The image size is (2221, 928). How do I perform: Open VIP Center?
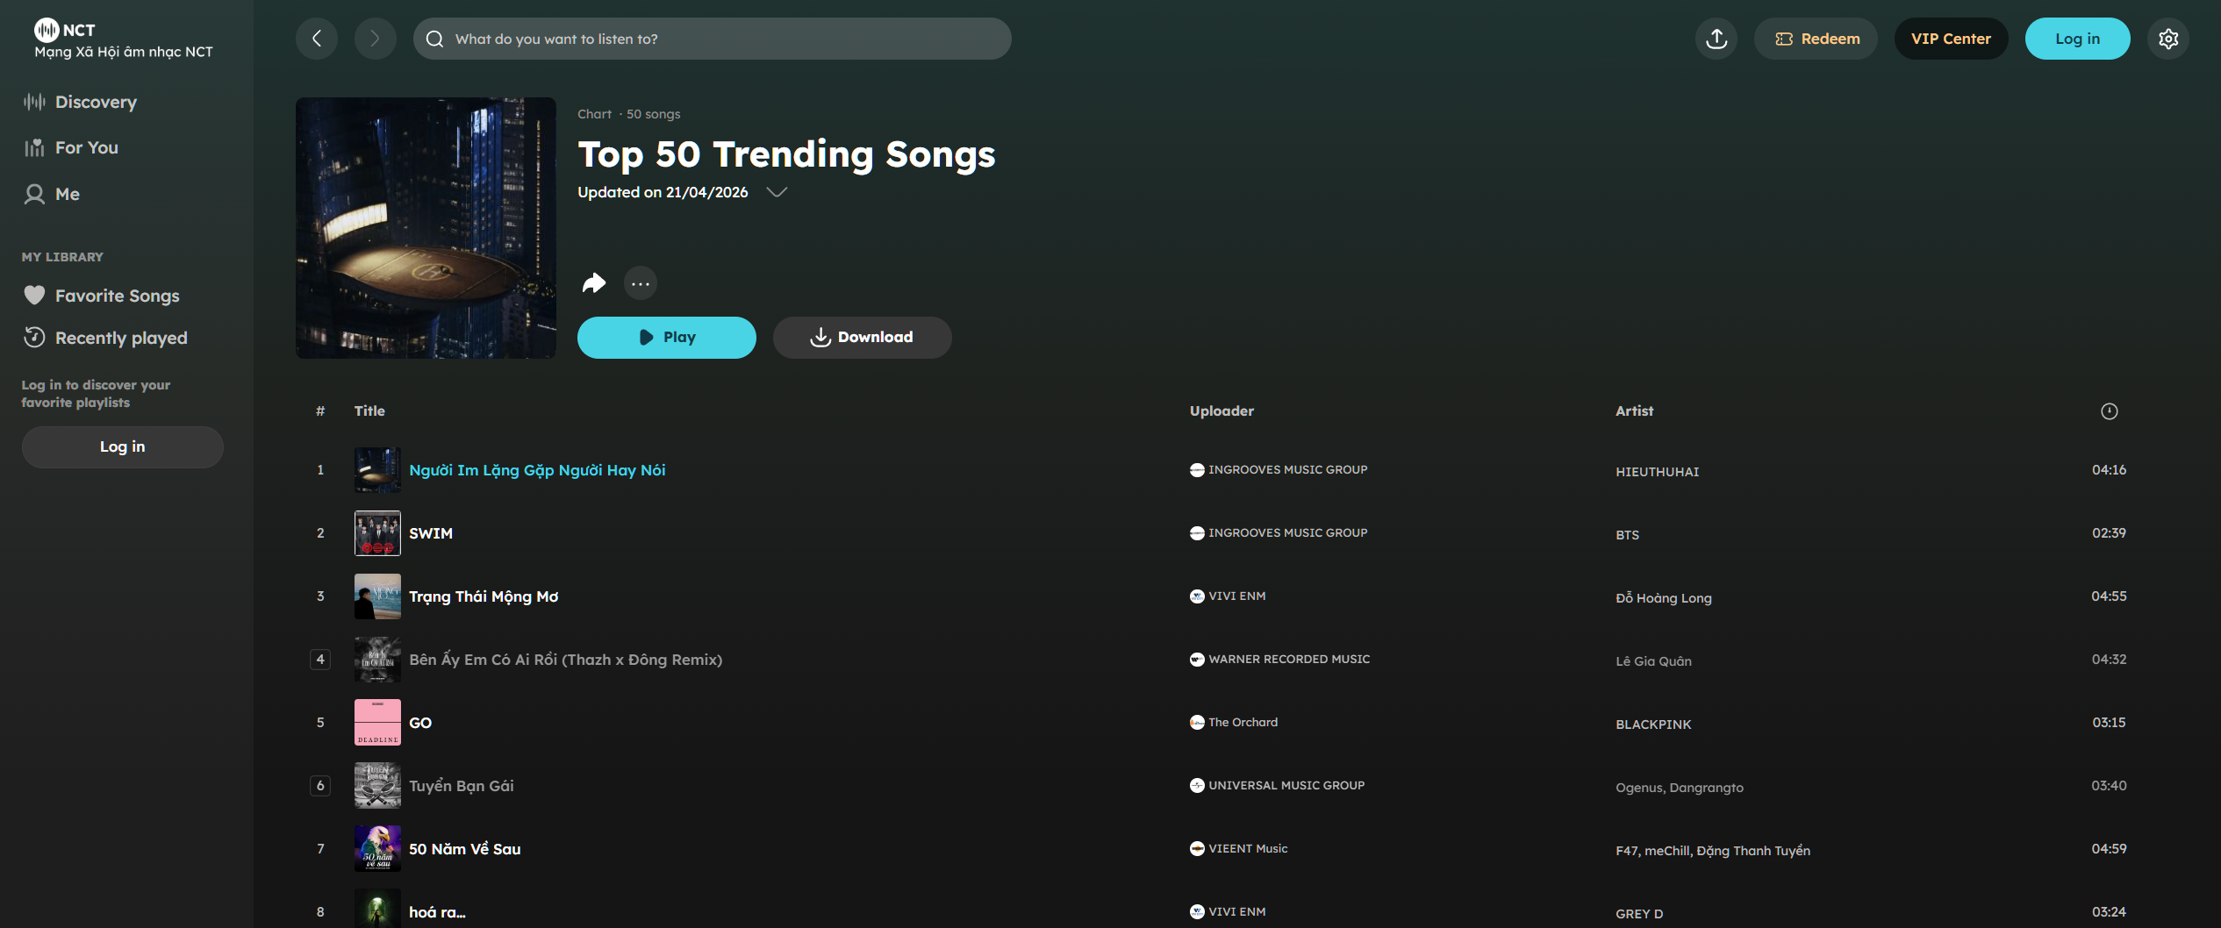point(1951,39)
